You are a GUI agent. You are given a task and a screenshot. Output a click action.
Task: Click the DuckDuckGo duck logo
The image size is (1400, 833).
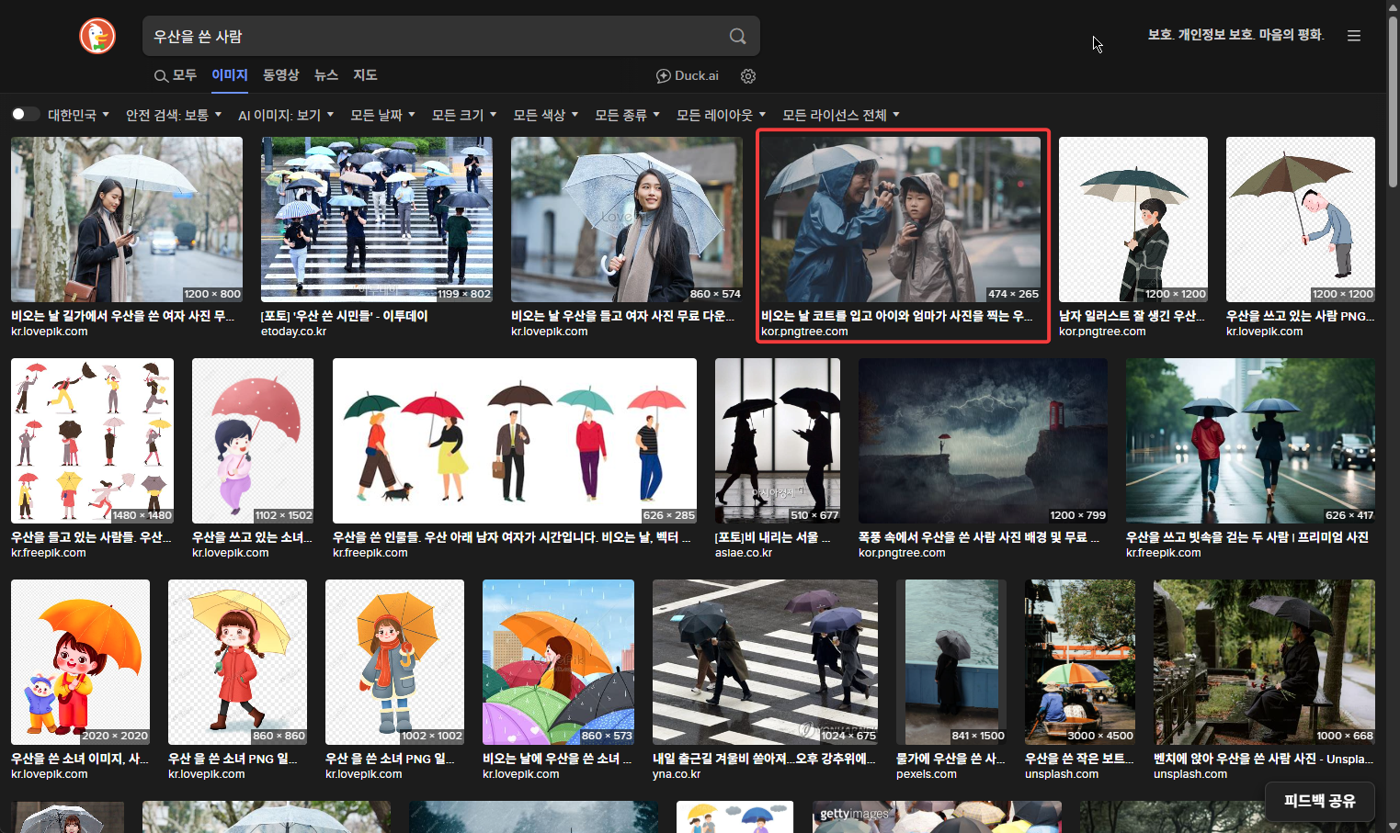coord(97,36)
